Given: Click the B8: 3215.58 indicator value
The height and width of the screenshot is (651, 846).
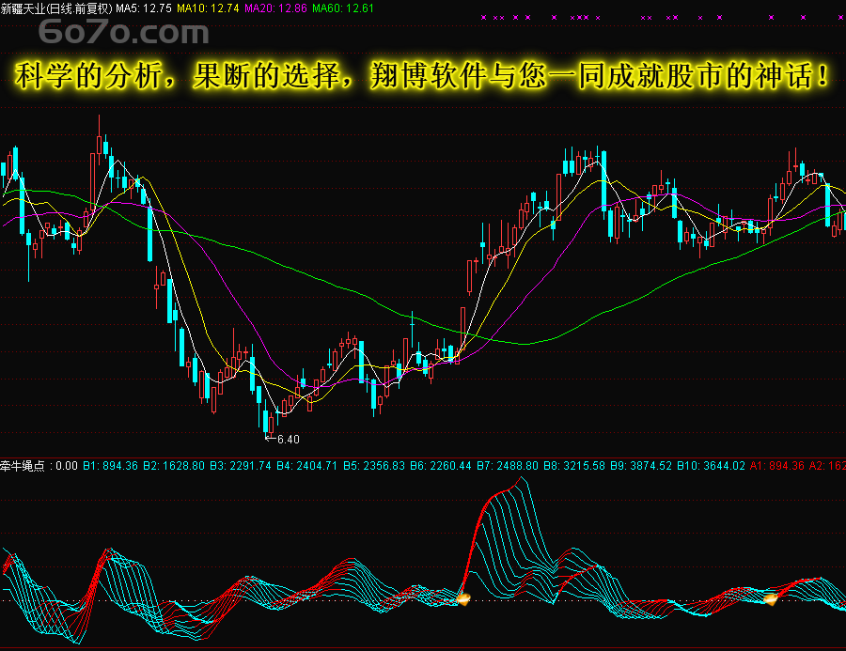Looking at the screenshot, I should (x=574, y=466).
